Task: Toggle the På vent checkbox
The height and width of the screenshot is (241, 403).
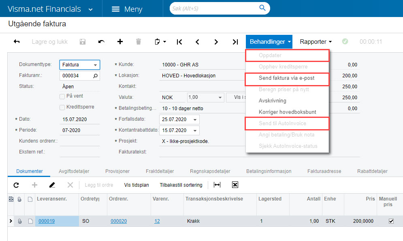Action: 62,97
